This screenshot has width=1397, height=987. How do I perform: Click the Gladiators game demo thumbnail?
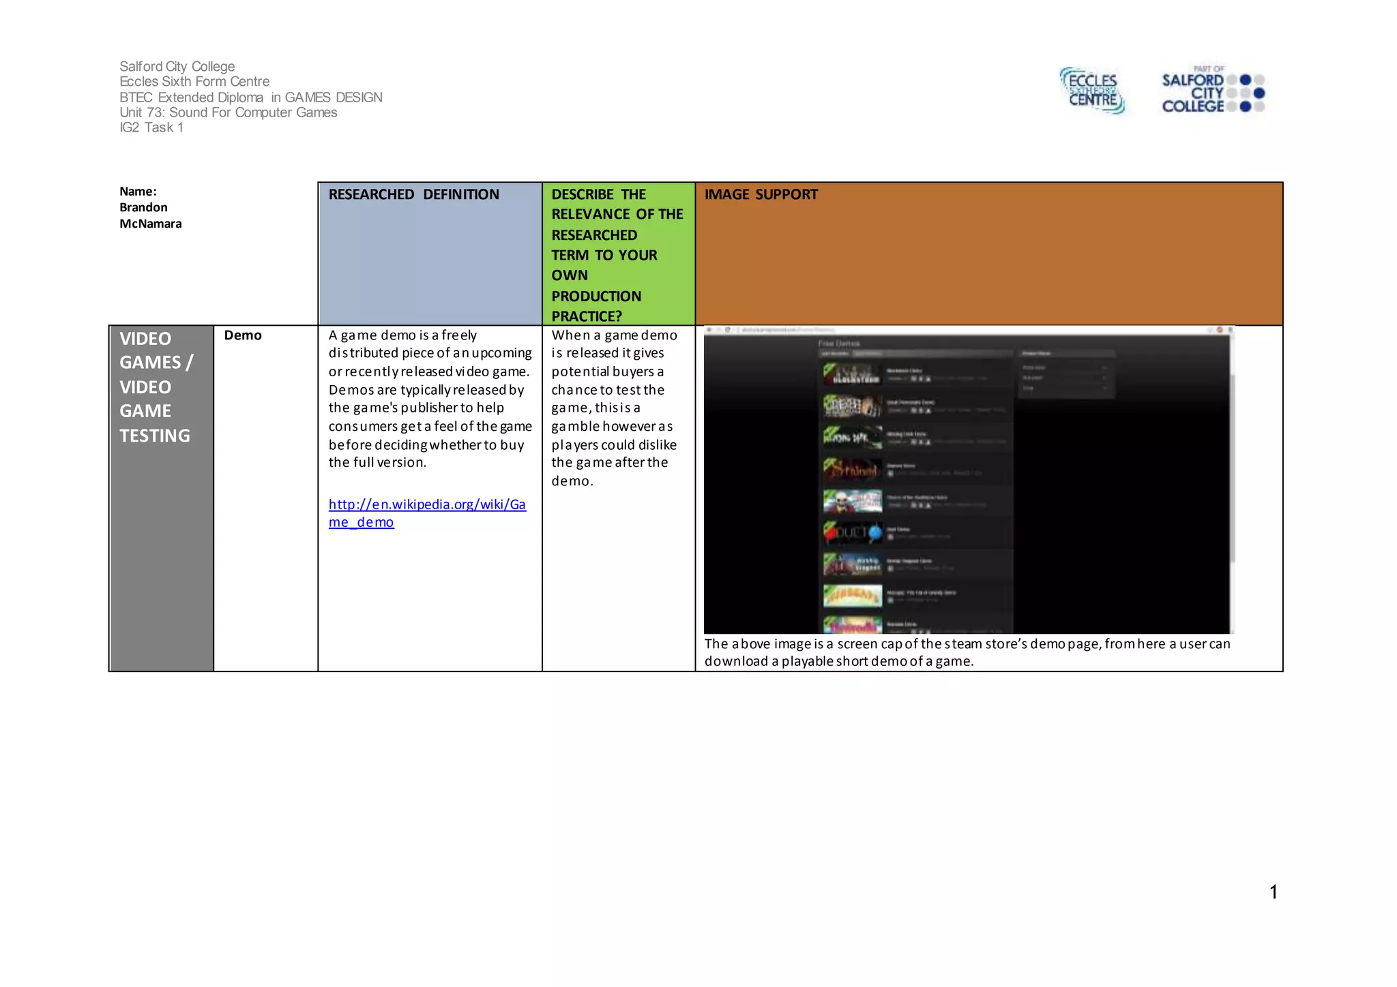(852, 374)
